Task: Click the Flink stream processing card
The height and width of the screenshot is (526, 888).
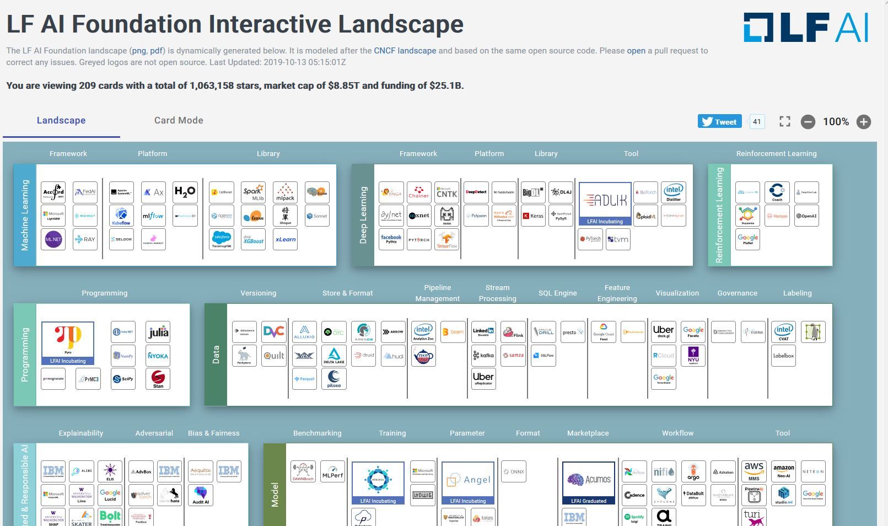Action: (513, 332)
